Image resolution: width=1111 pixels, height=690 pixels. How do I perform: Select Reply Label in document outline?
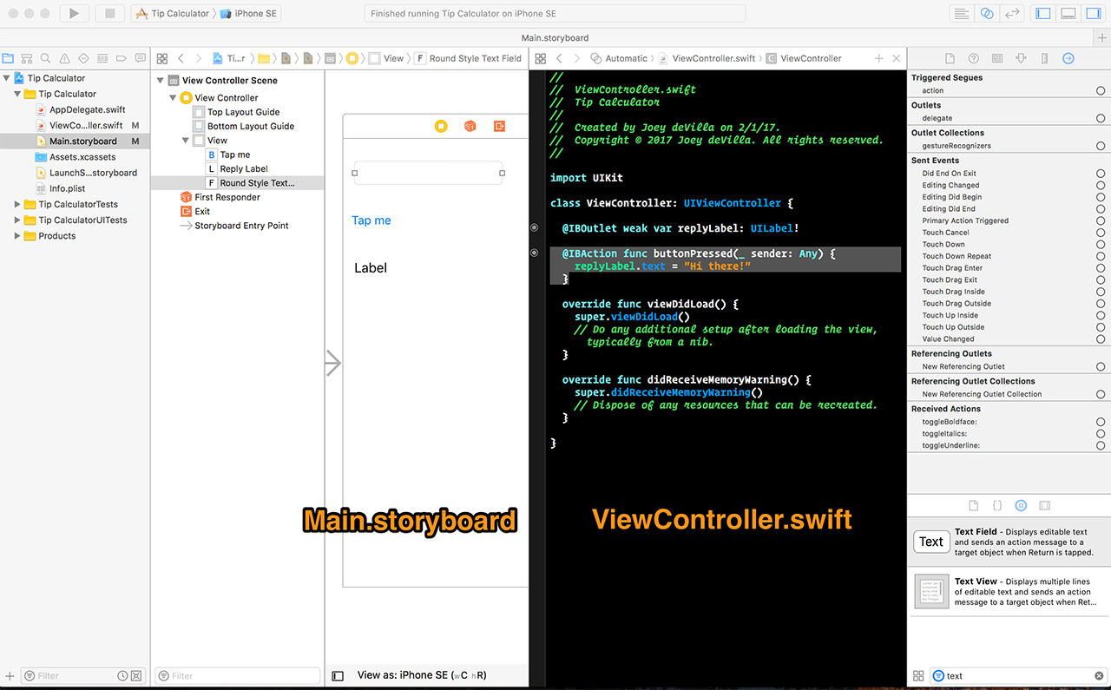(x=244, y=169)
